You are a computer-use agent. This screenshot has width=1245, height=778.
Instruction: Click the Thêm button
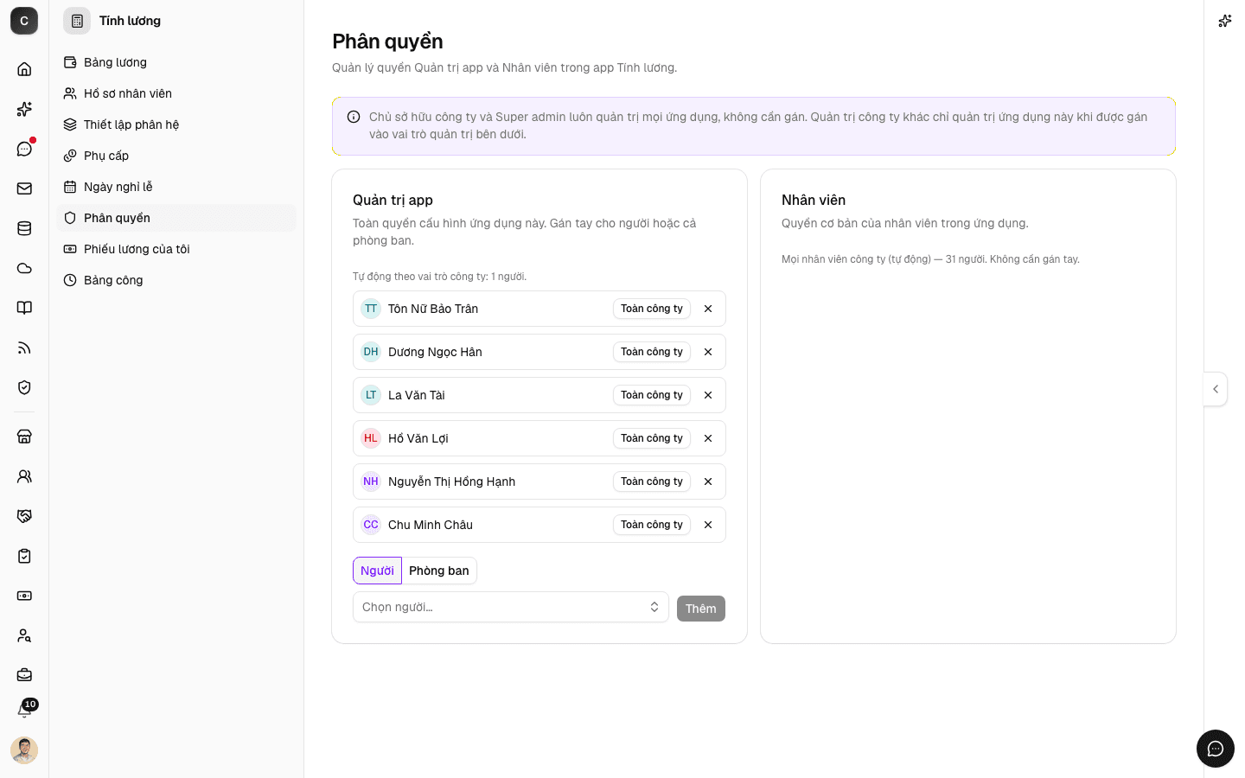click(x=701, y=609)
